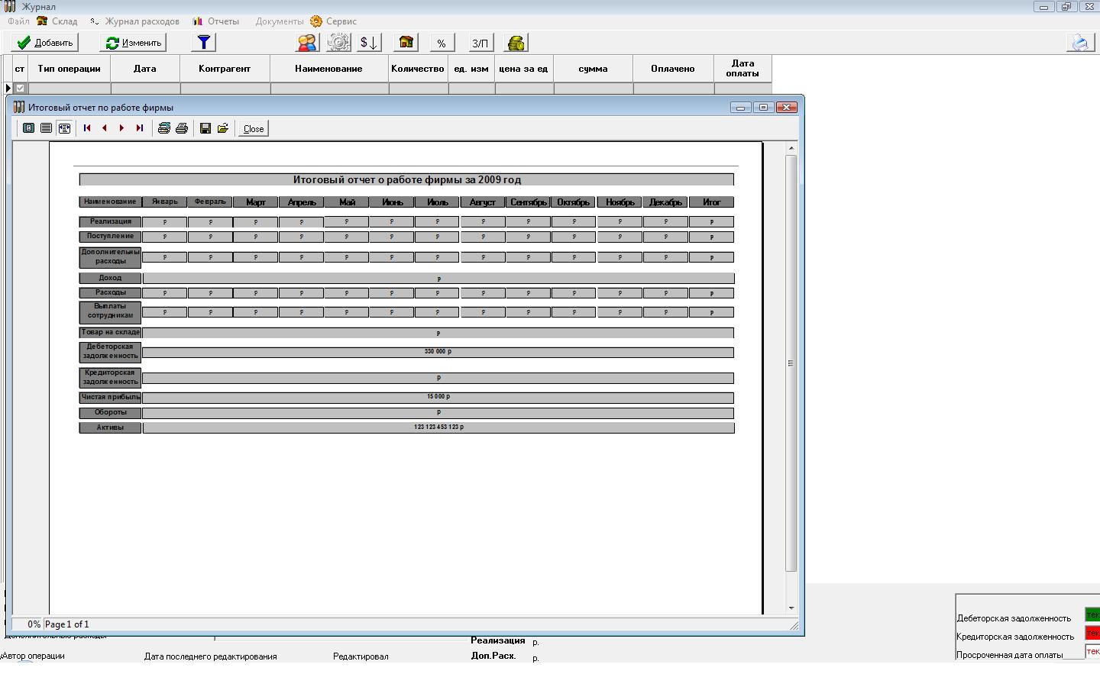Click the dollar sort arrow button
The height and width of the screenshot is (687, 1100).
[369, 43]
